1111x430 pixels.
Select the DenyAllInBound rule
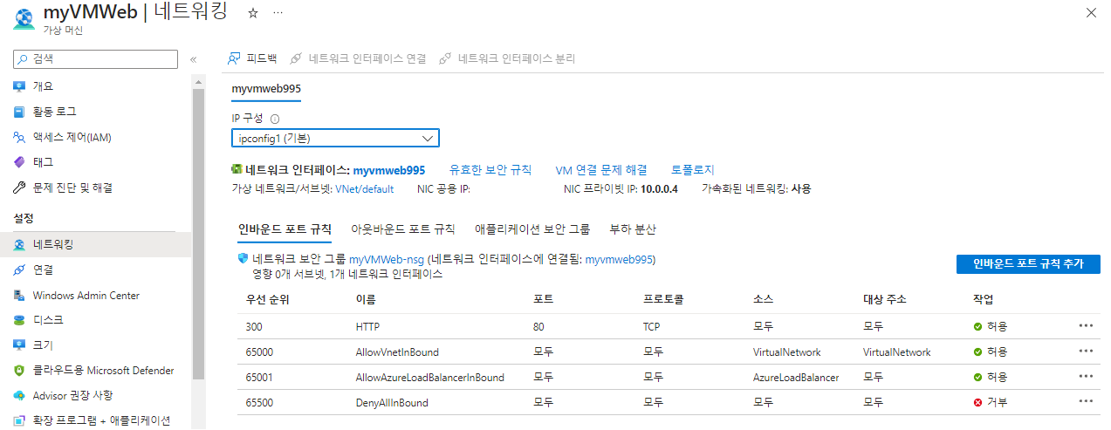pos(392,403)
